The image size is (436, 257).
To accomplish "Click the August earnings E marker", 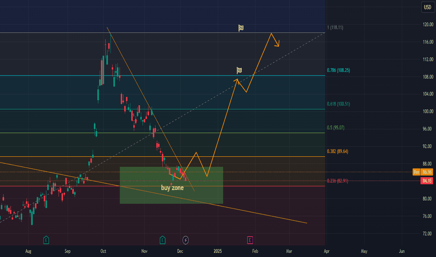I will pos(46,240).
